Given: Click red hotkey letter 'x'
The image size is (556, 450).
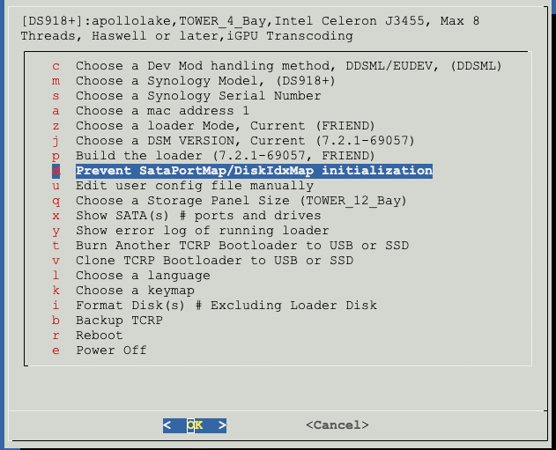Looking at the screenshot, I should 56,216.
